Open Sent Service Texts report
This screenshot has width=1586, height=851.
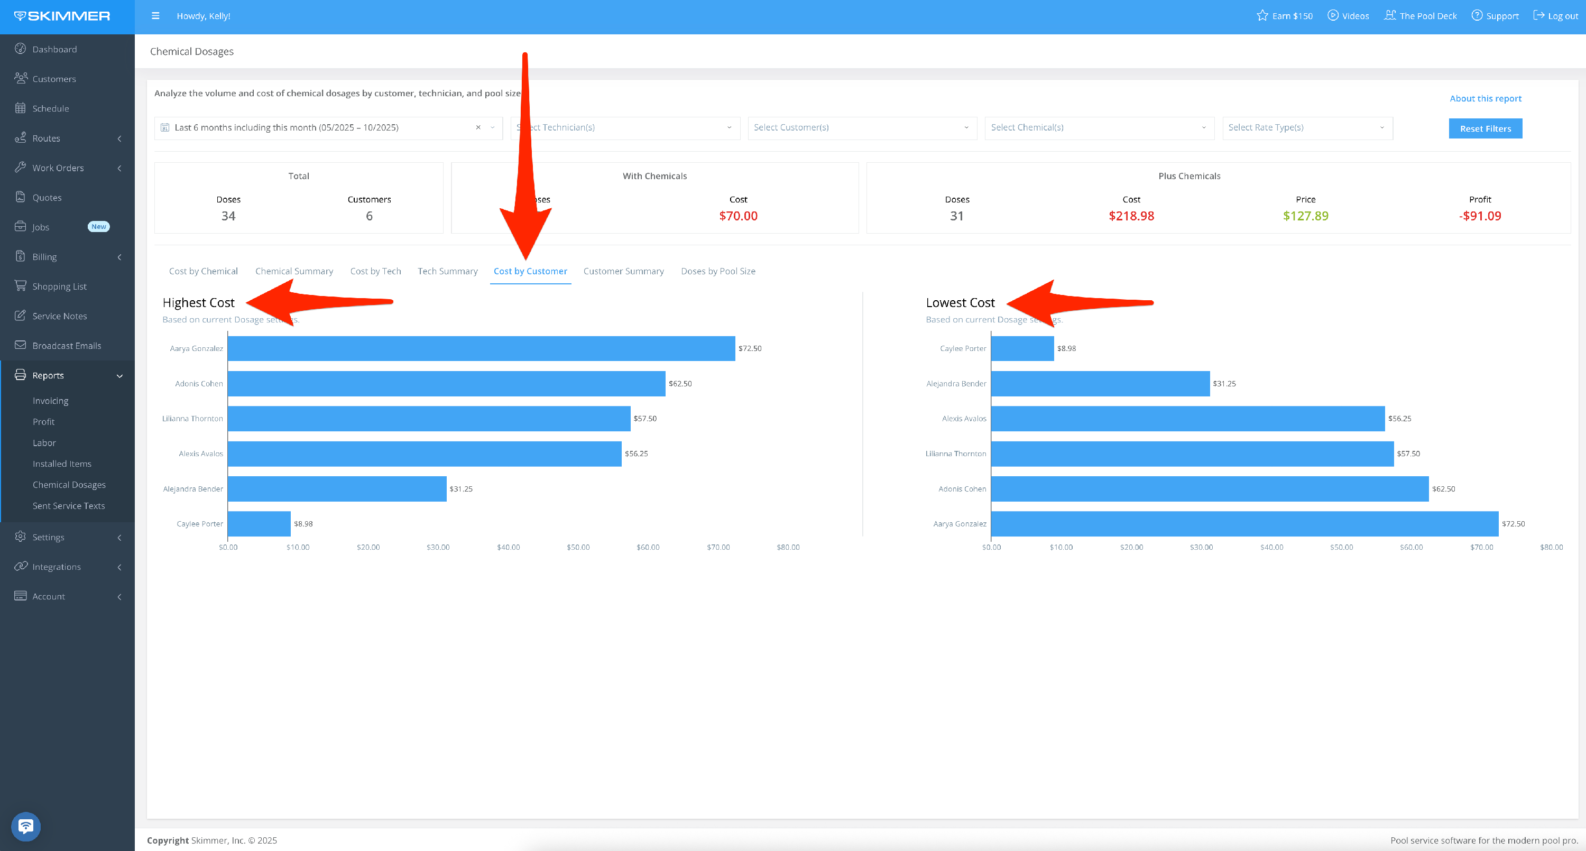pos(68,505)
